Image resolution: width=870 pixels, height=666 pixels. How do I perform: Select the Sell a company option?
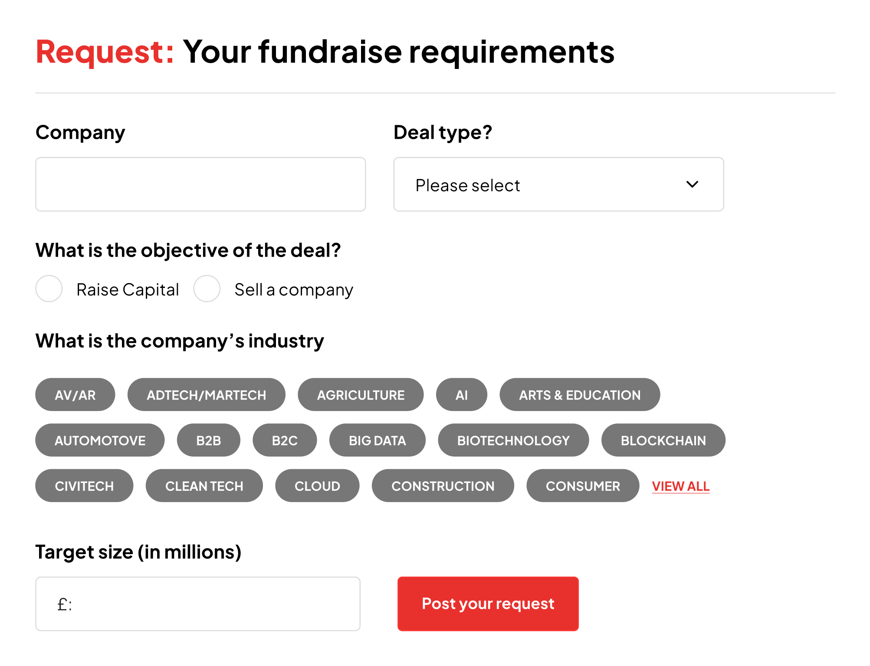(207, 289)
